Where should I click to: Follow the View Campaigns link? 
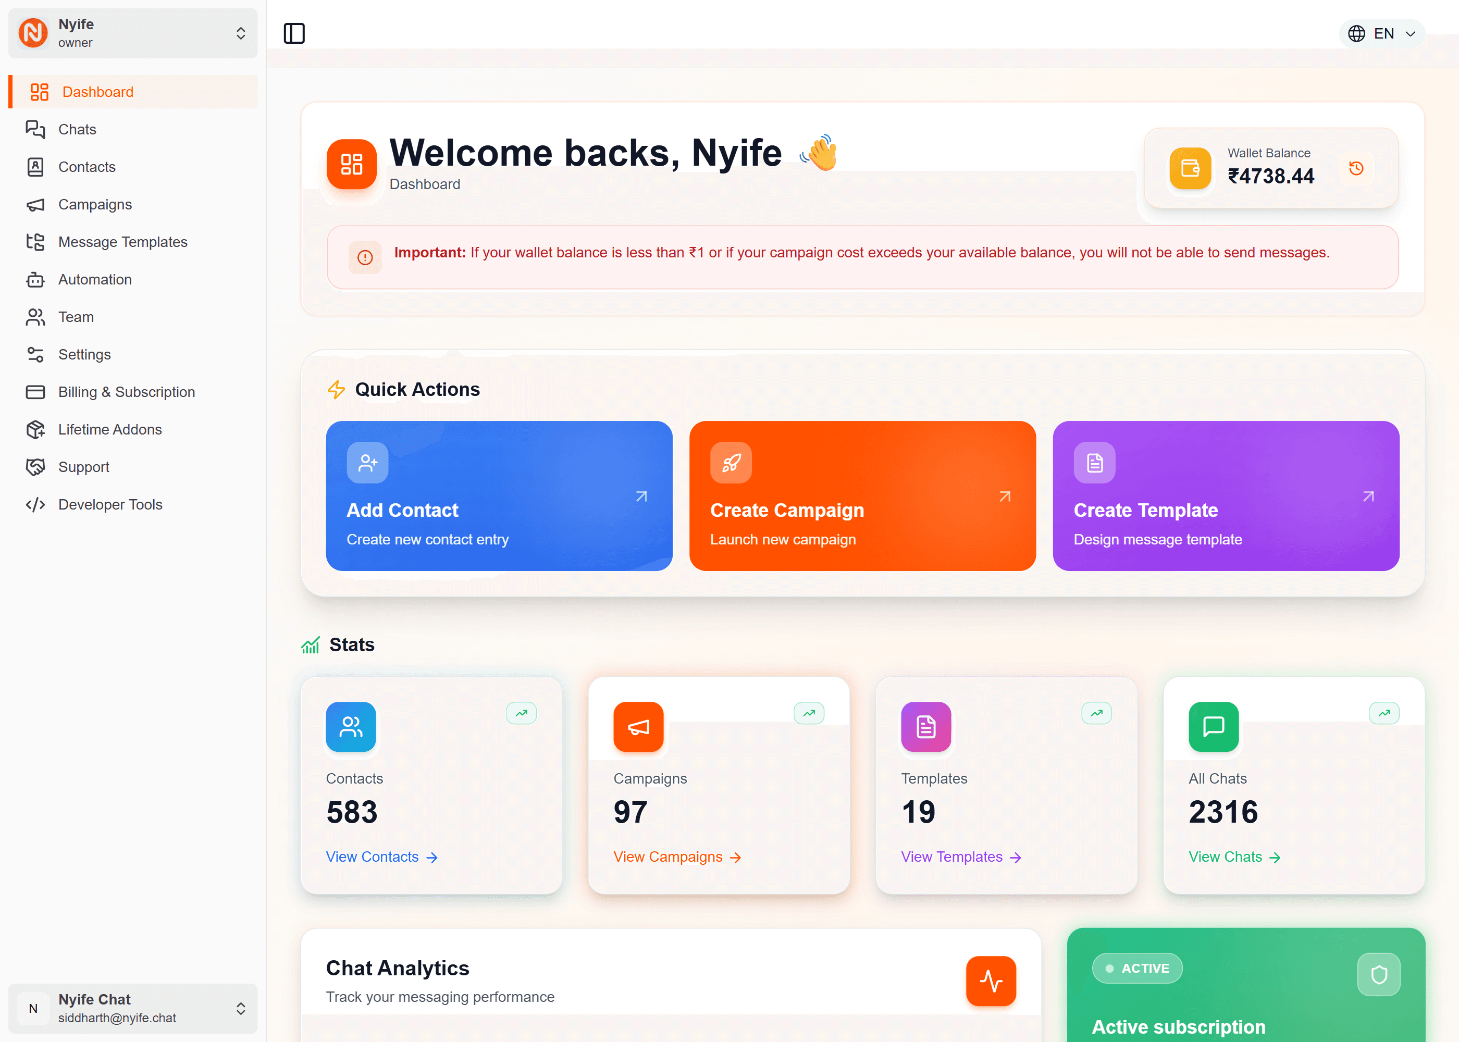point(669,857)
